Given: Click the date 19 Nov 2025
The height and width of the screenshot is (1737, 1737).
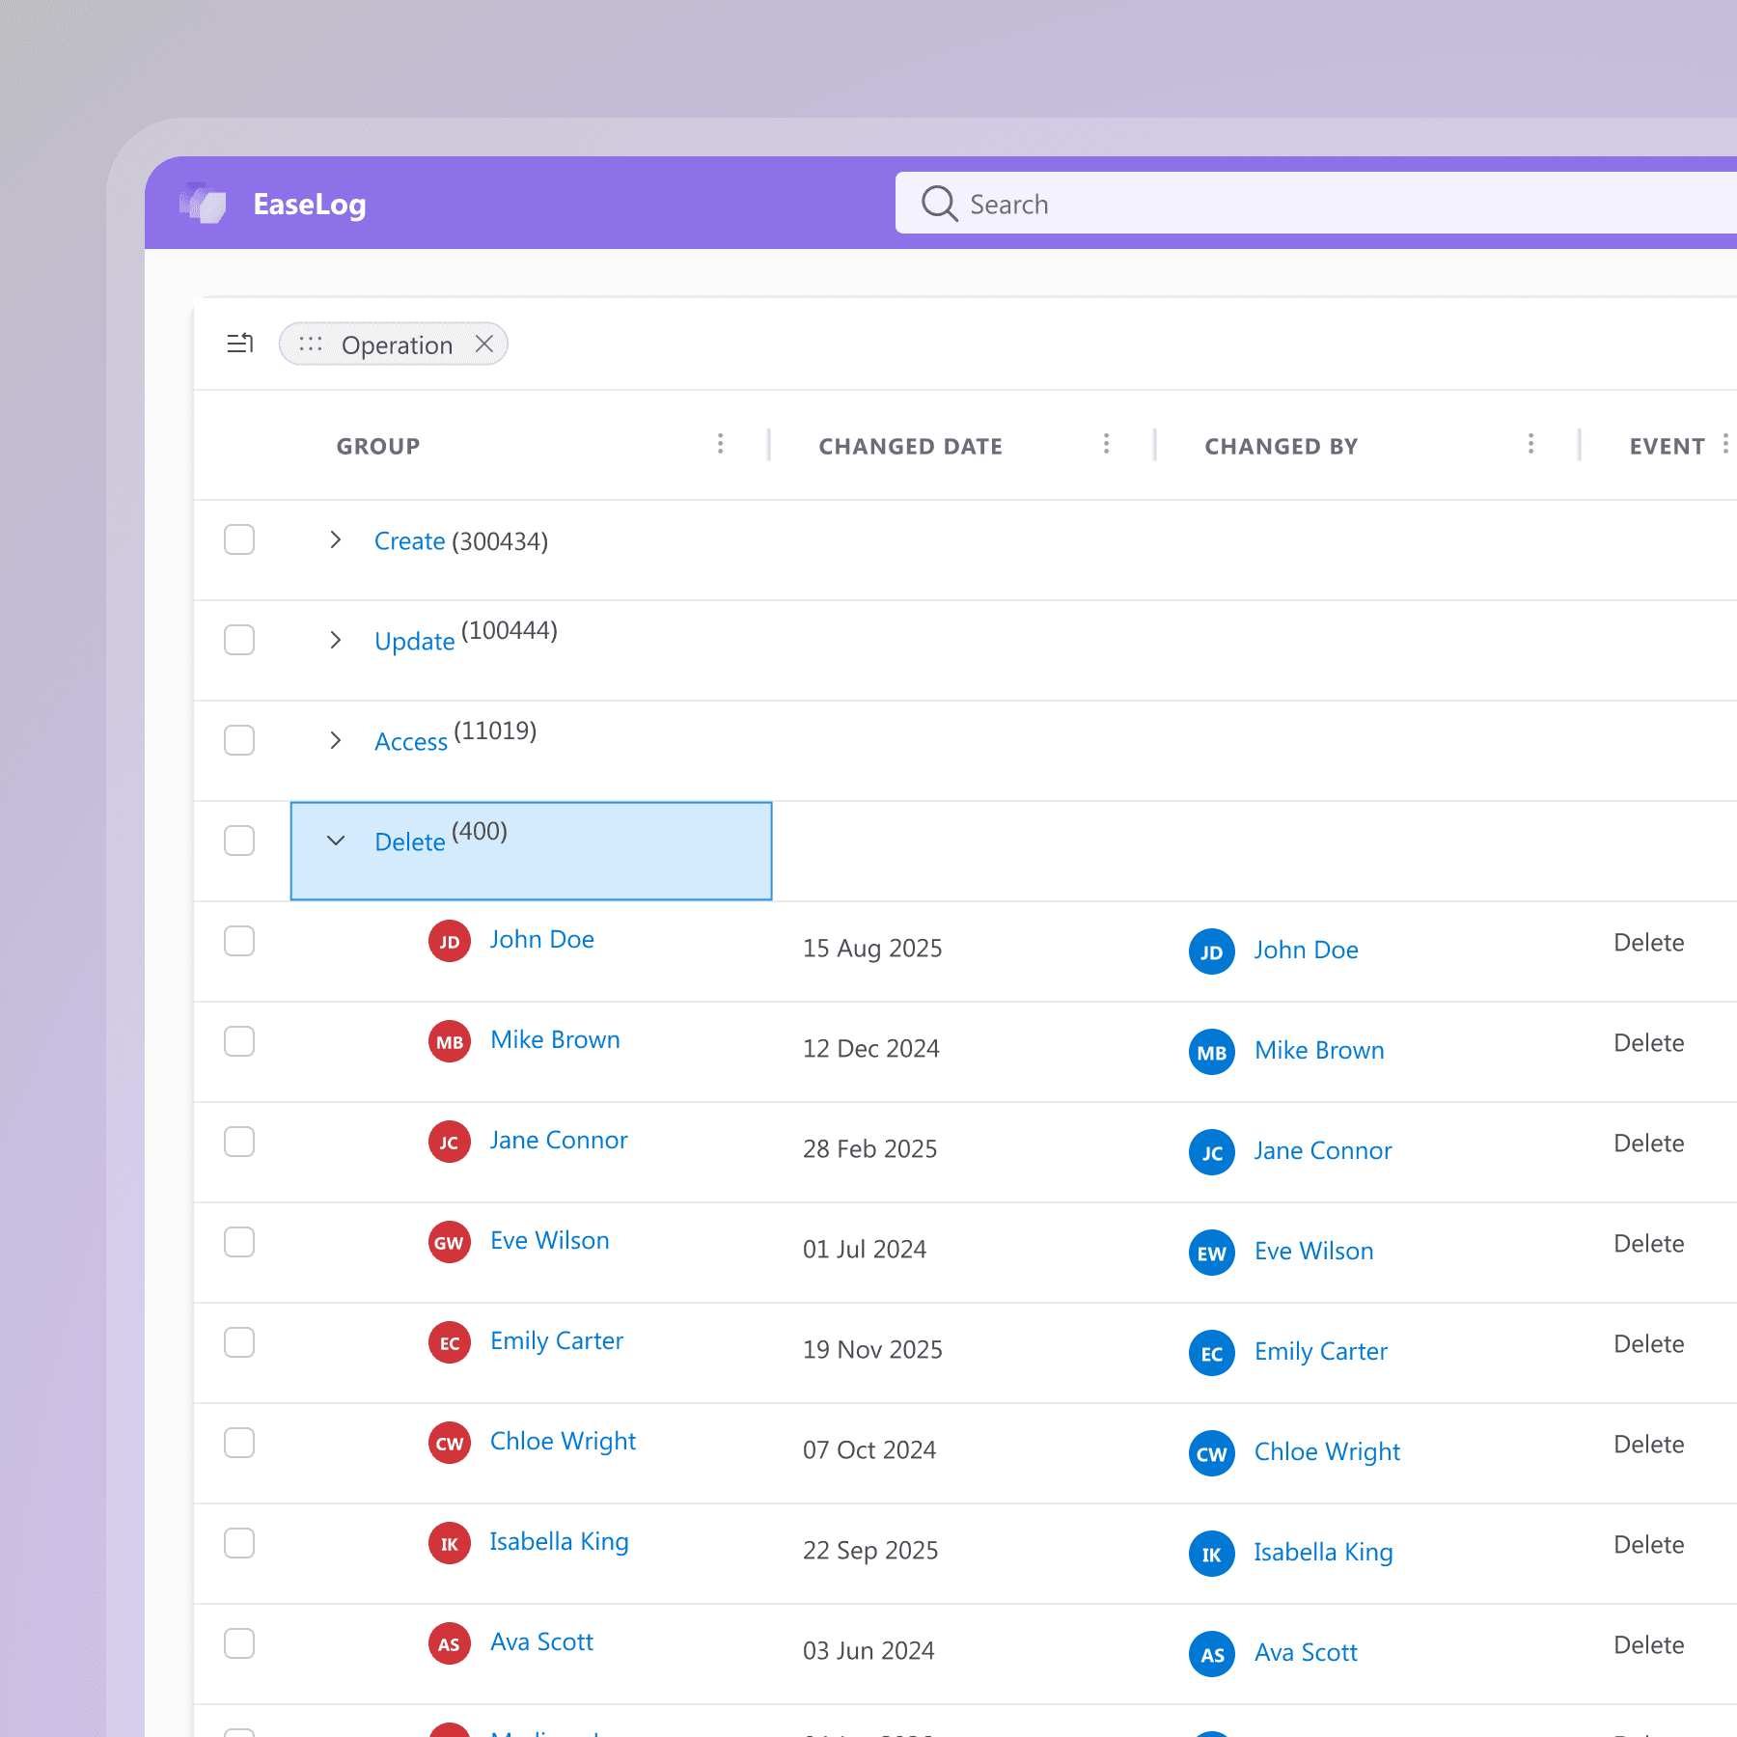Looking at the screenshot, I should tap(872, 1350).
